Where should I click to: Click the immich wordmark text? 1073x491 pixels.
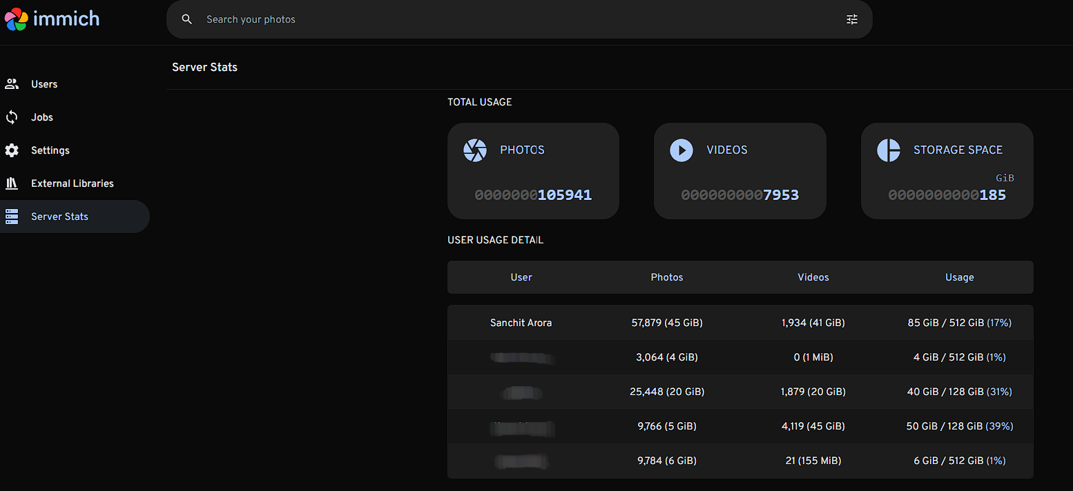point(67,19)
